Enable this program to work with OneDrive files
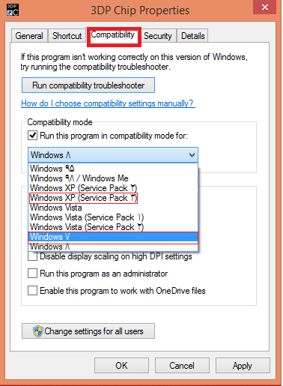 point(32,291)
